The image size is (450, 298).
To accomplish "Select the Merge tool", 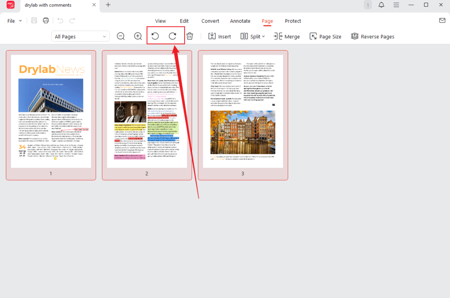I will 287,36.
